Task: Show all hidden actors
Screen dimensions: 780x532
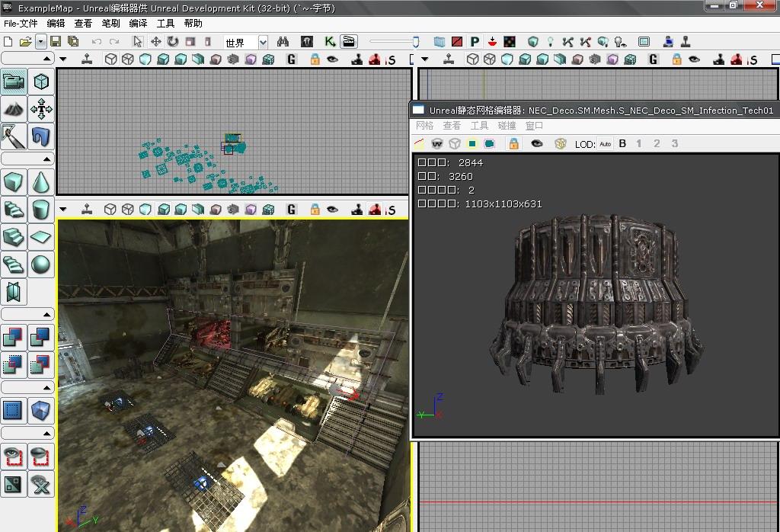Action: [41, 484]
